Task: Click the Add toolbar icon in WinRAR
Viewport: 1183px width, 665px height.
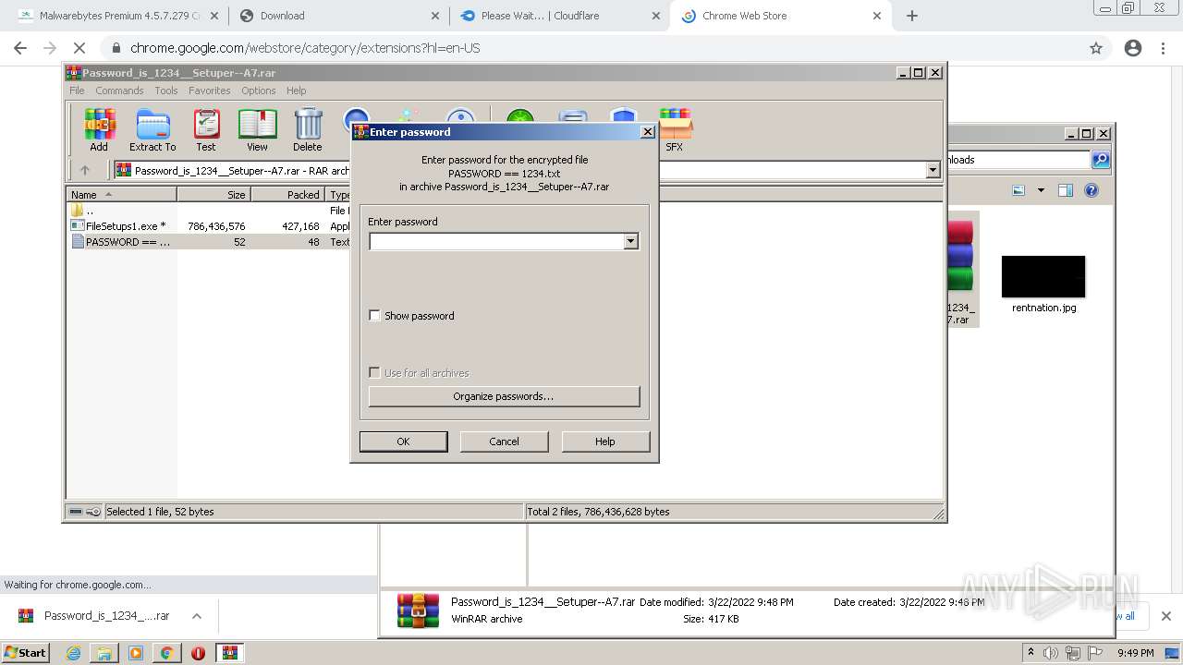Action: (x=99, y=130)
